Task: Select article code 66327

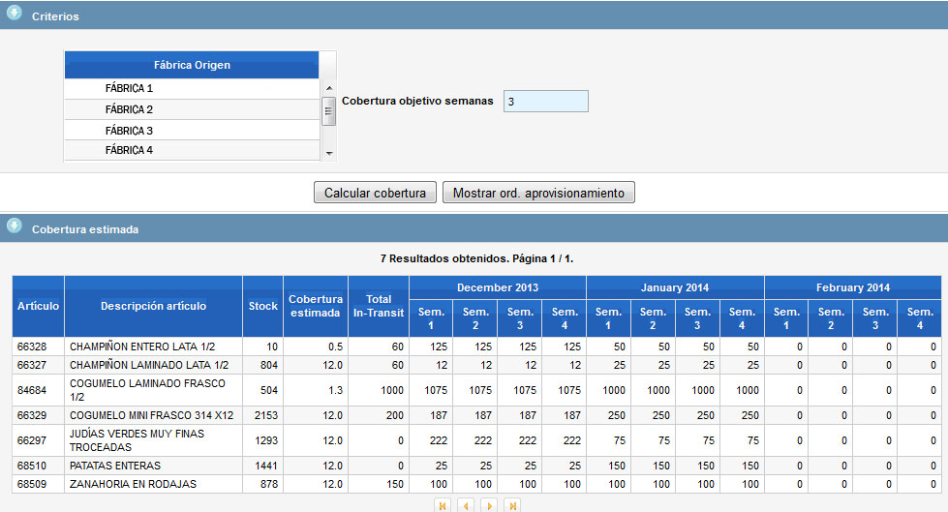Action: [x=32, y=365]
